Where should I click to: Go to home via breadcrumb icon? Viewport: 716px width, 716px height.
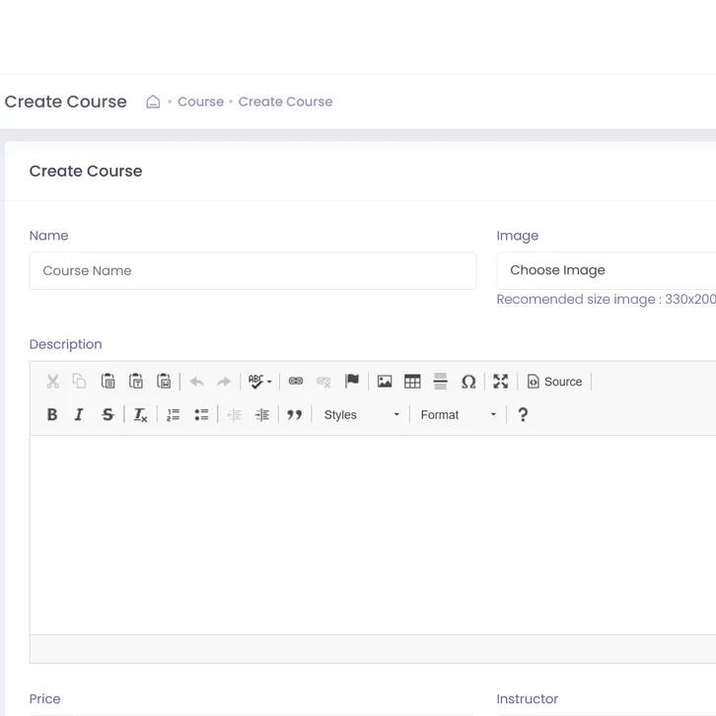pos(153,102)
